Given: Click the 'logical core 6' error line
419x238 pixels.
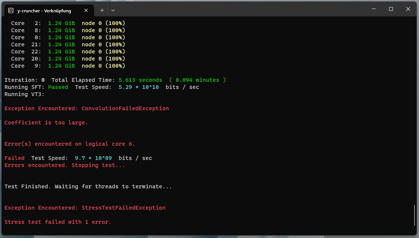Looking at the screenshot, I should pos(70,144).
